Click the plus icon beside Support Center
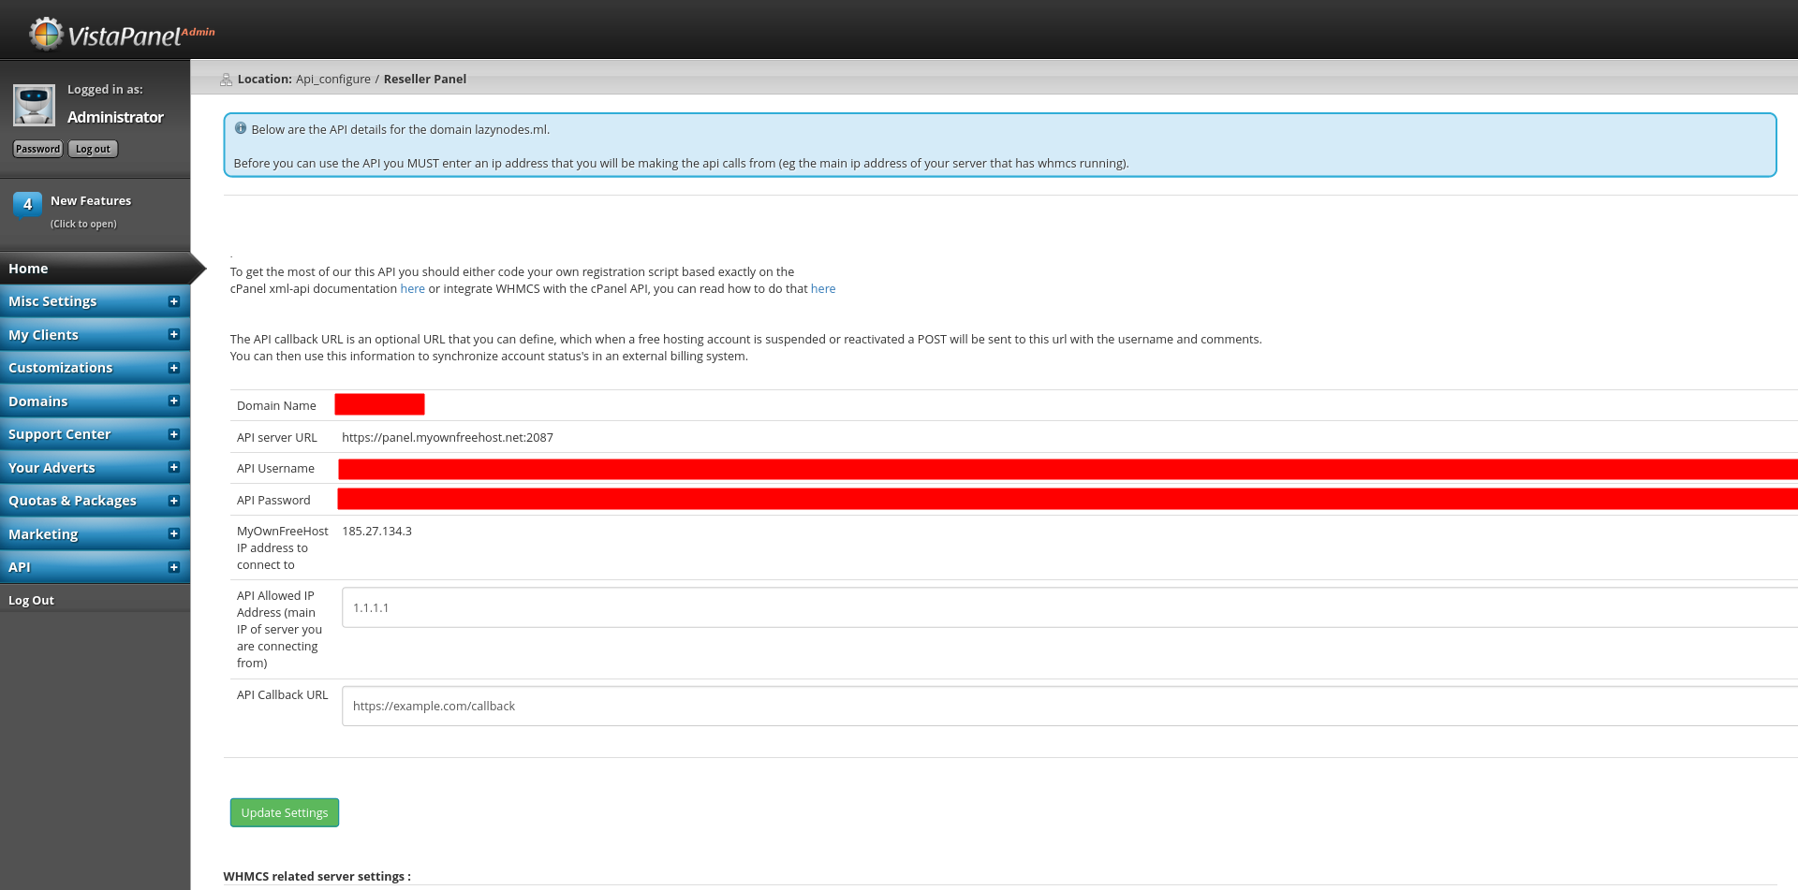Screen dimensions: 1798x890 coord(173,434)
